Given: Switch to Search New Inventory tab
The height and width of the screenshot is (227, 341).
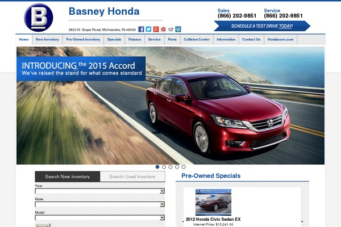Looking at the screenshot, I should tap(68, 176).
